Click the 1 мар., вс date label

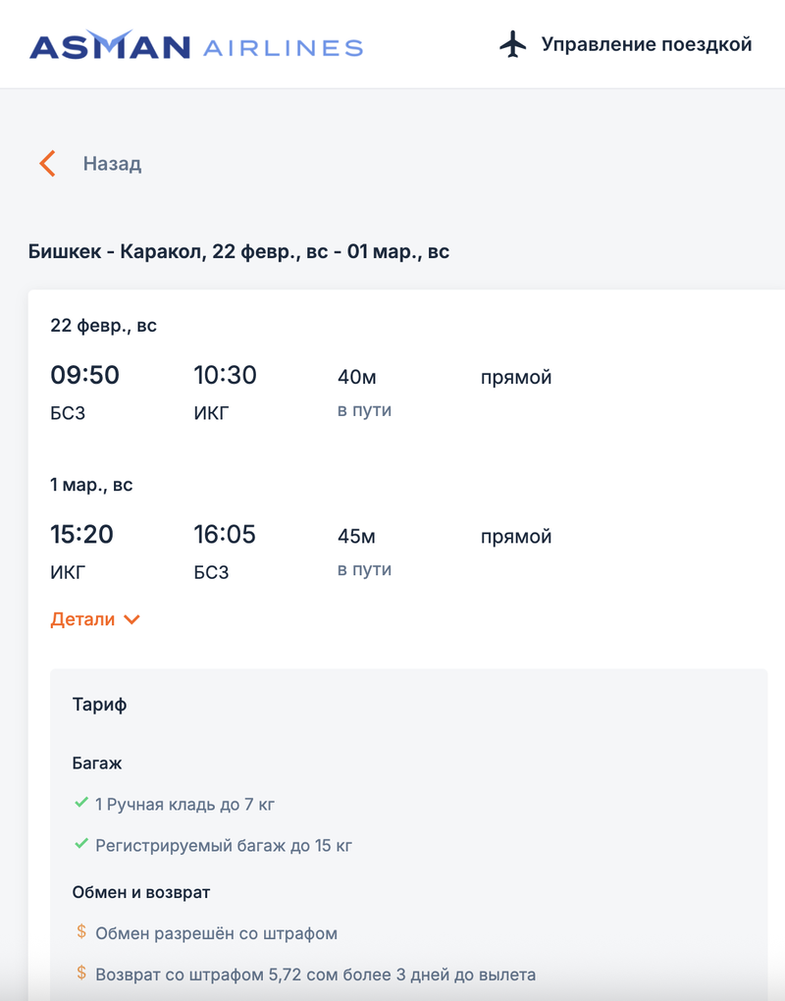(91, 485)
